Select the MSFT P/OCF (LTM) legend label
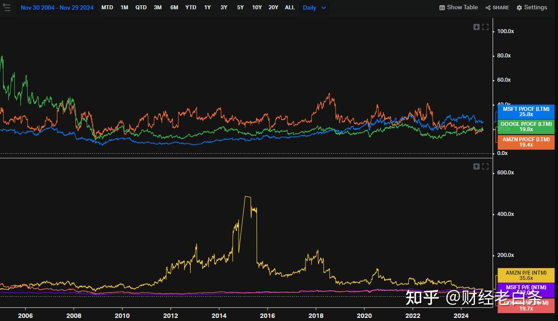 (526, 112)
